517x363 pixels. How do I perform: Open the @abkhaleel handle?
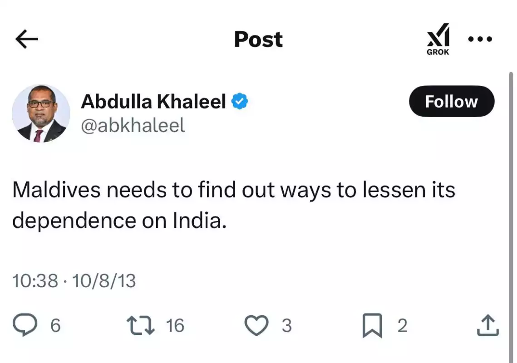[133, 126]
